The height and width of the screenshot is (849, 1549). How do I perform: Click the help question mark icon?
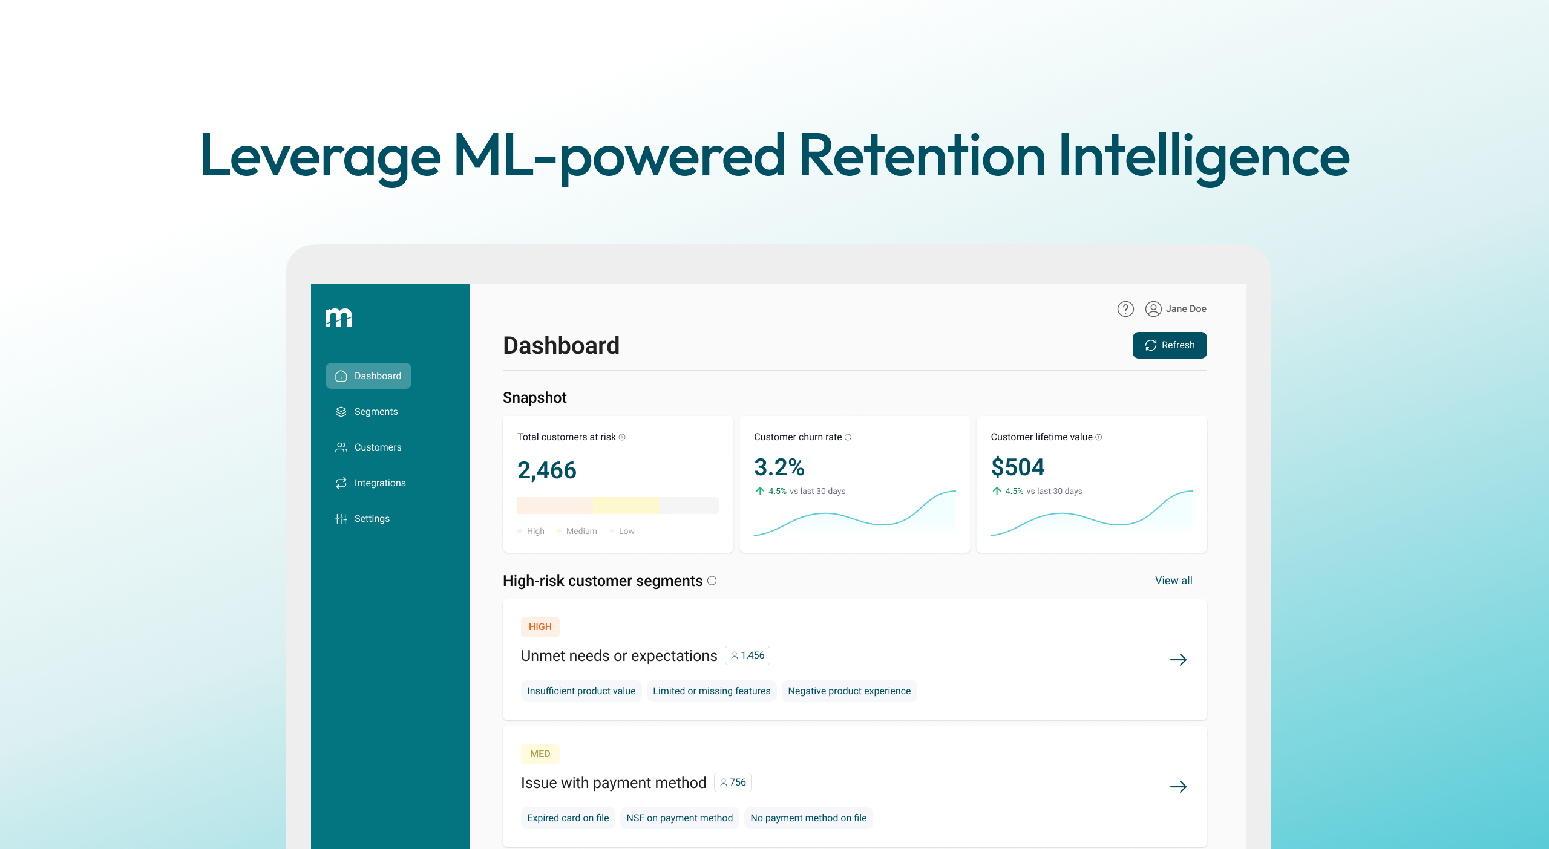[1125, 309]
